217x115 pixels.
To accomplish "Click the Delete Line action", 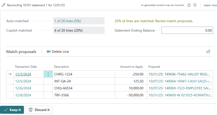I will pos(58,52).
